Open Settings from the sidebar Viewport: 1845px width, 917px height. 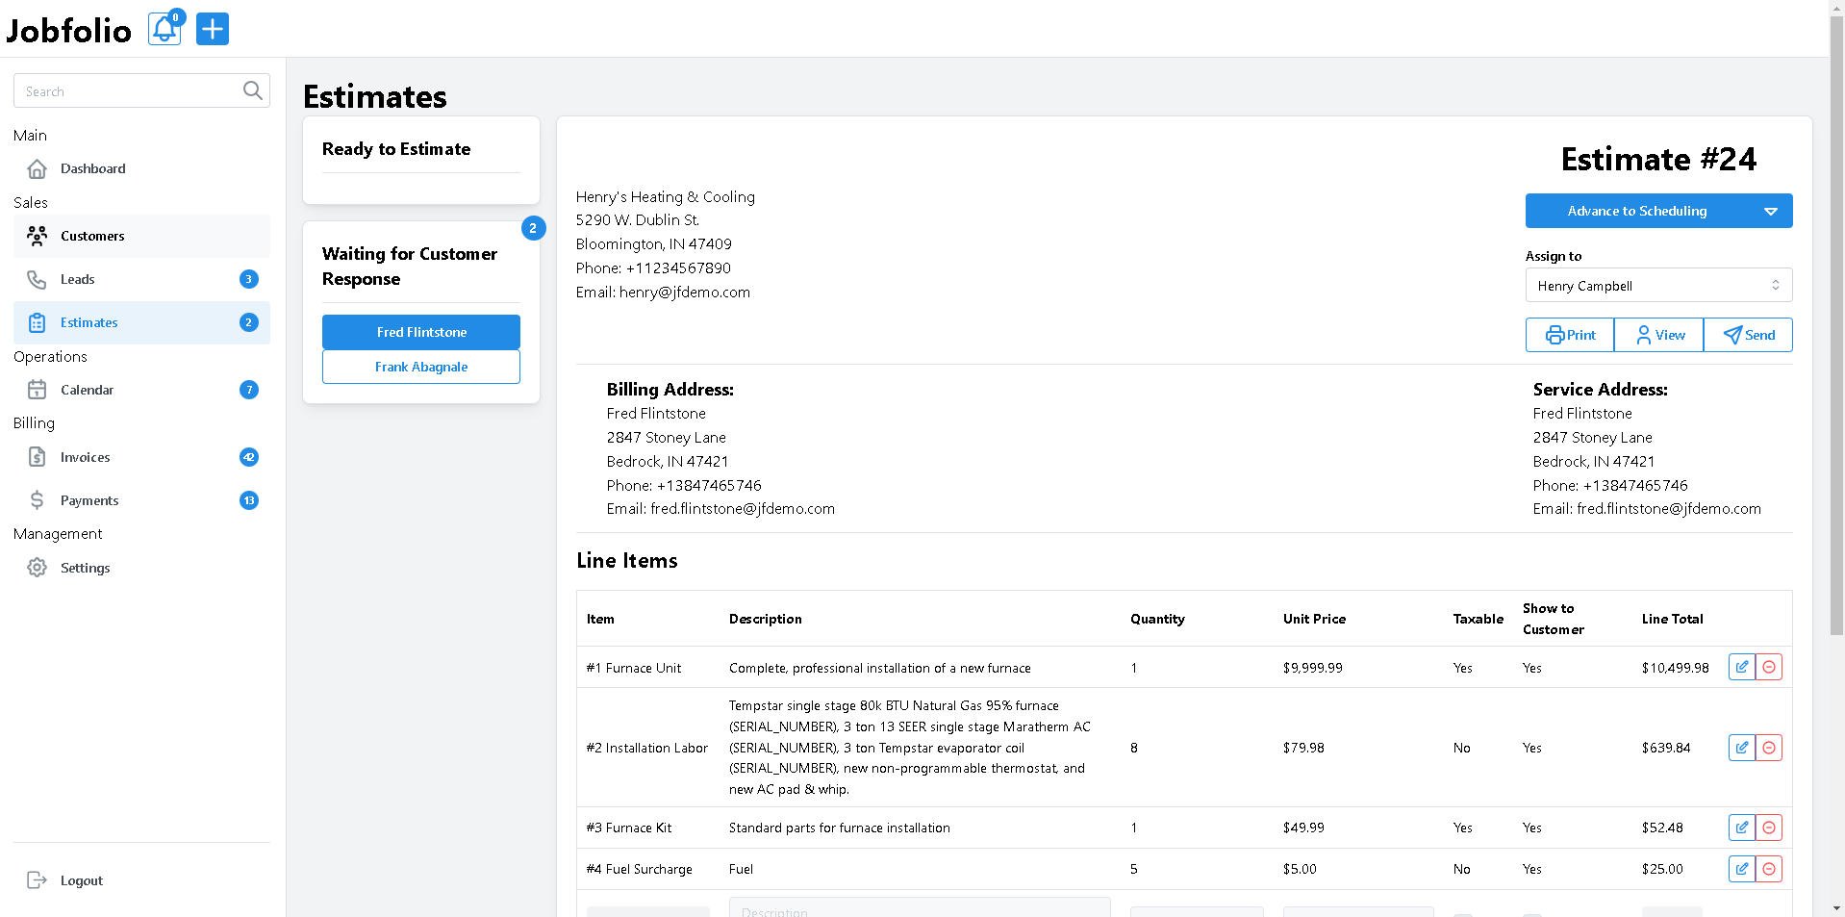tap(85, 568)
